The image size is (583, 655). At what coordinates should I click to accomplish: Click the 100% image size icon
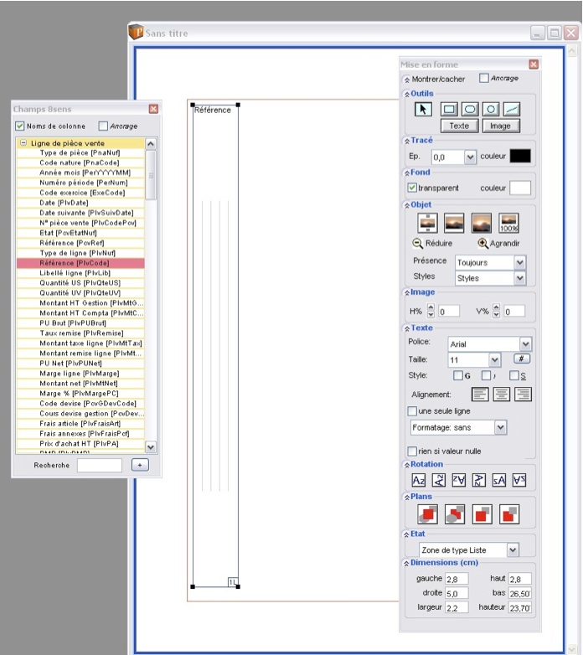508,223
